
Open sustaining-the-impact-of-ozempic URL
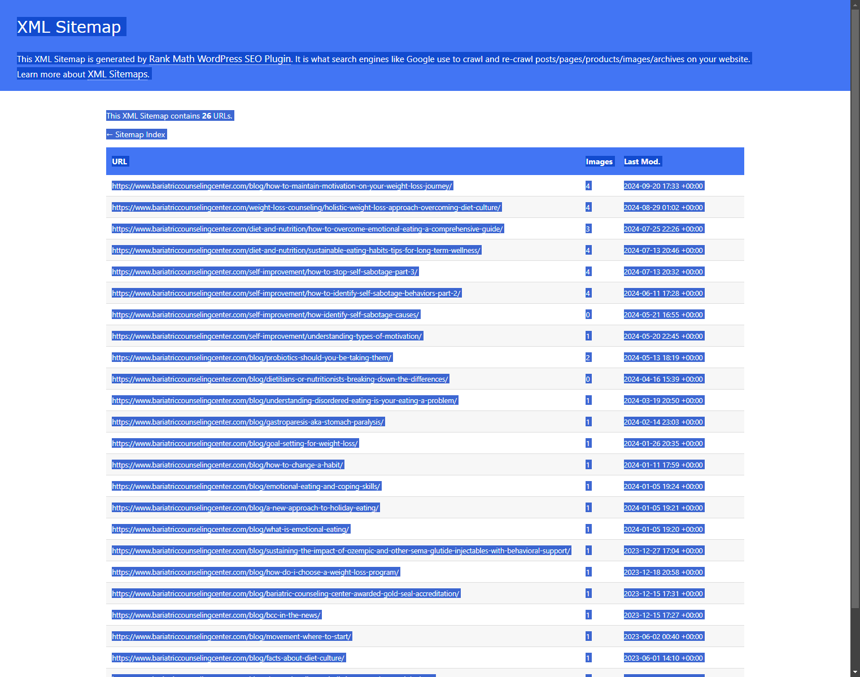pyautogui.click(x=341, y=551)
